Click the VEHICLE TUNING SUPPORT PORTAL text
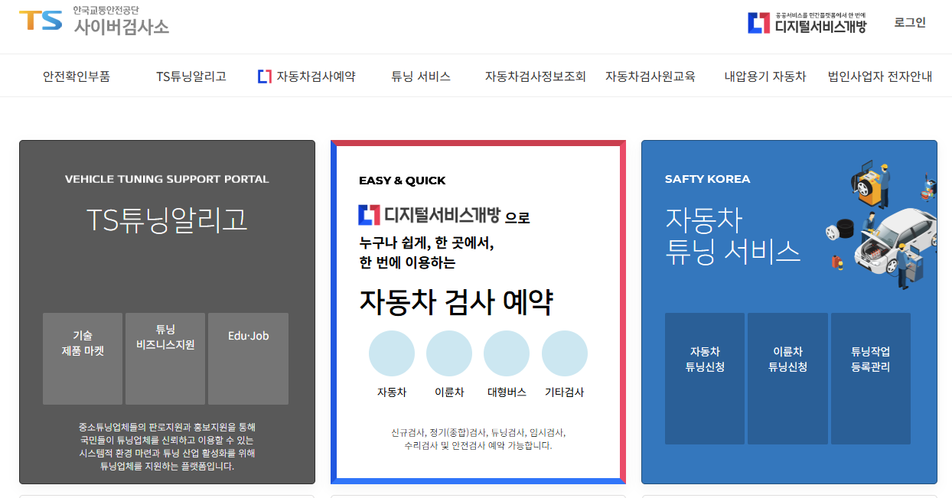 click(167, 179)
